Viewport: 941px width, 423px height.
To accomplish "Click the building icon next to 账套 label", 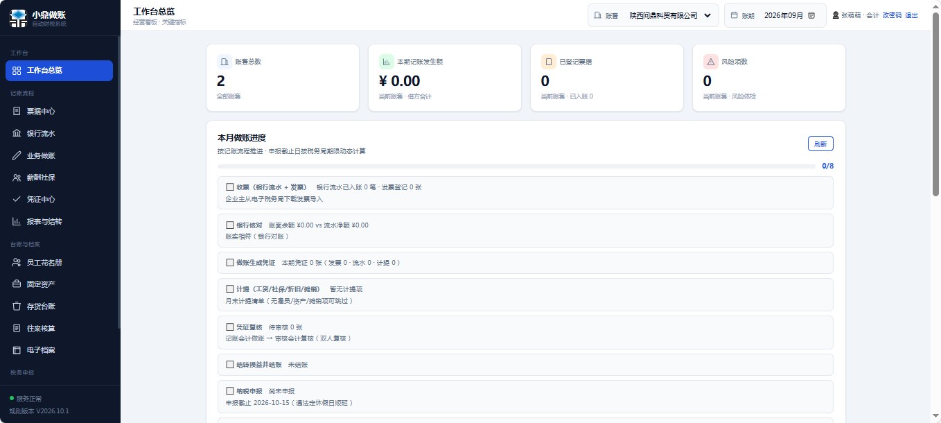I will point(598,15).
